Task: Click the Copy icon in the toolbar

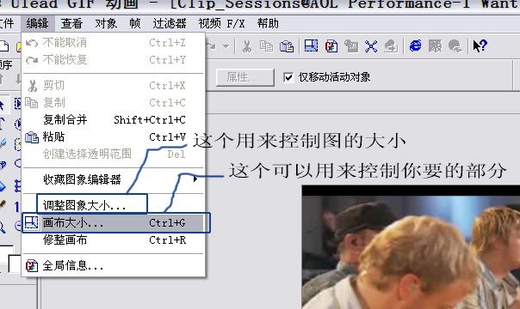Action: tap(266, 46)
